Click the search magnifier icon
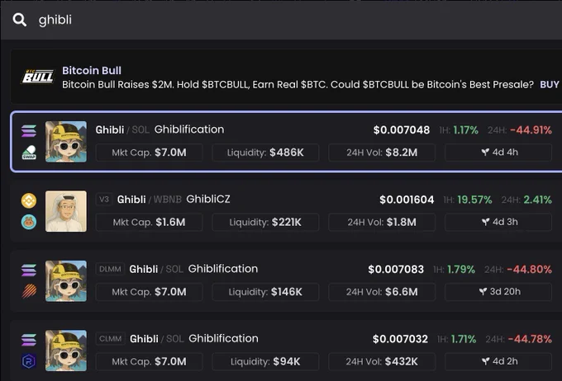This screenshot has width=562, height=381. 20,20
